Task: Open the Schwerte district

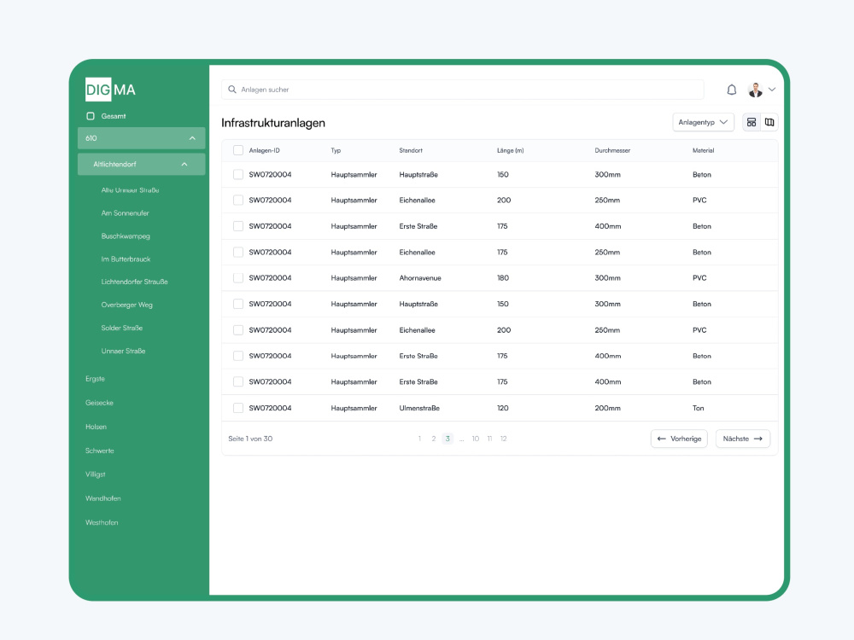Action: coord(100,451)
